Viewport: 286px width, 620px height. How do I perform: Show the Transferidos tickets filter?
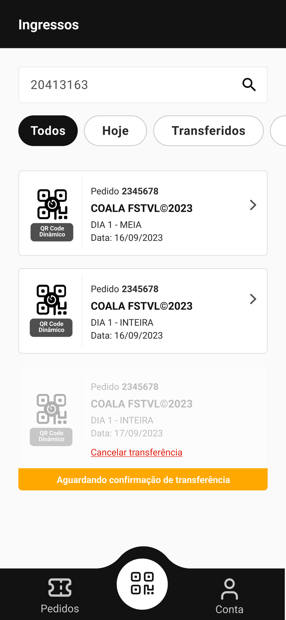point(208,131)
